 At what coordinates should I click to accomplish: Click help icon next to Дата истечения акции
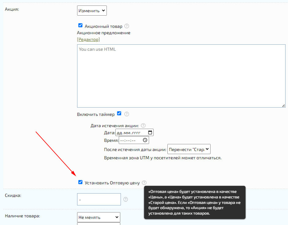point(143,125)
